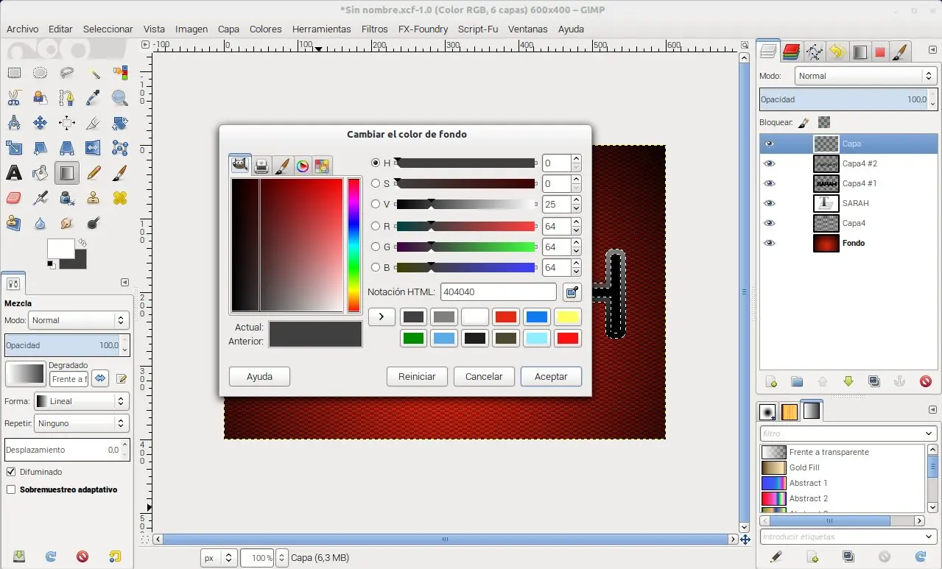This screenshot has width=942, height=569.
Task: Select the S saturation radio button
Action: (376, 183)
